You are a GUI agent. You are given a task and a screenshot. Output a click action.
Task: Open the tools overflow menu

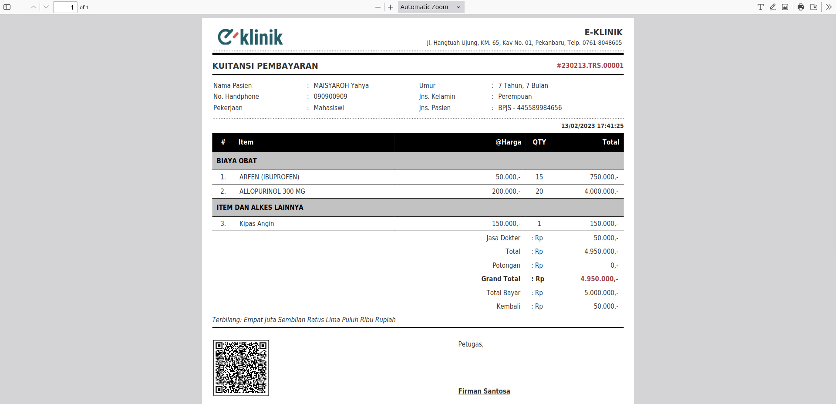(x=829, y=7)
